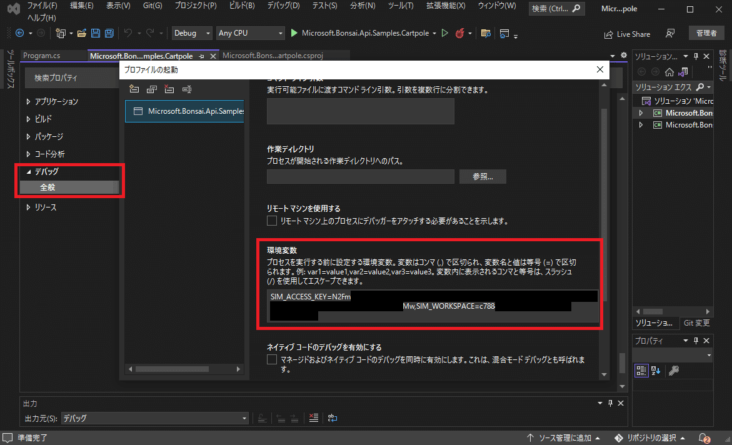Image resolution: width=732 pixels, height=445 pixels.
Task: Click the 検索プロパティ search field
Action: [73, 78]
